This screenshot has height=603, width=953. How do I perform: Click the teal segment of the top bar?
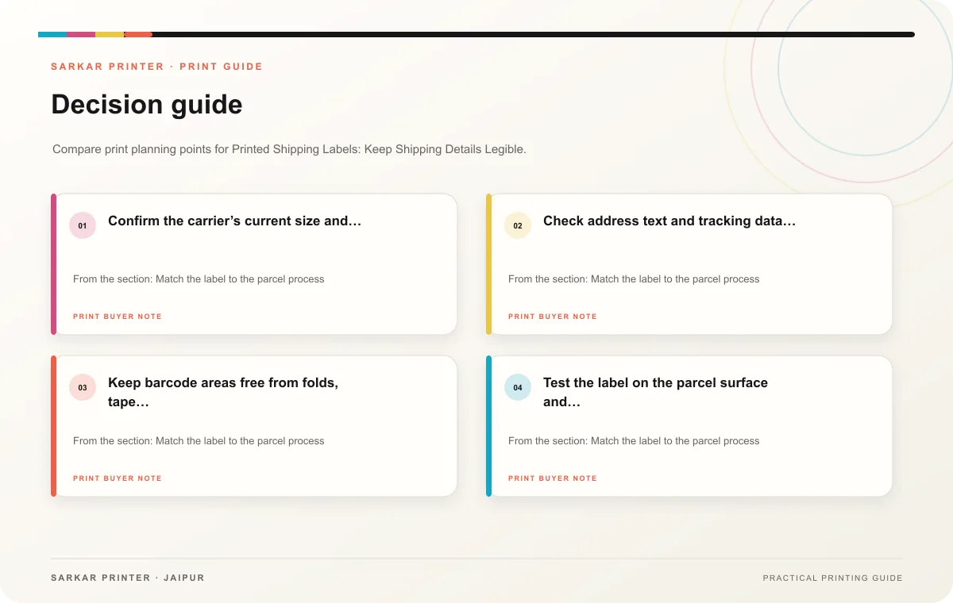coord(52,34)
